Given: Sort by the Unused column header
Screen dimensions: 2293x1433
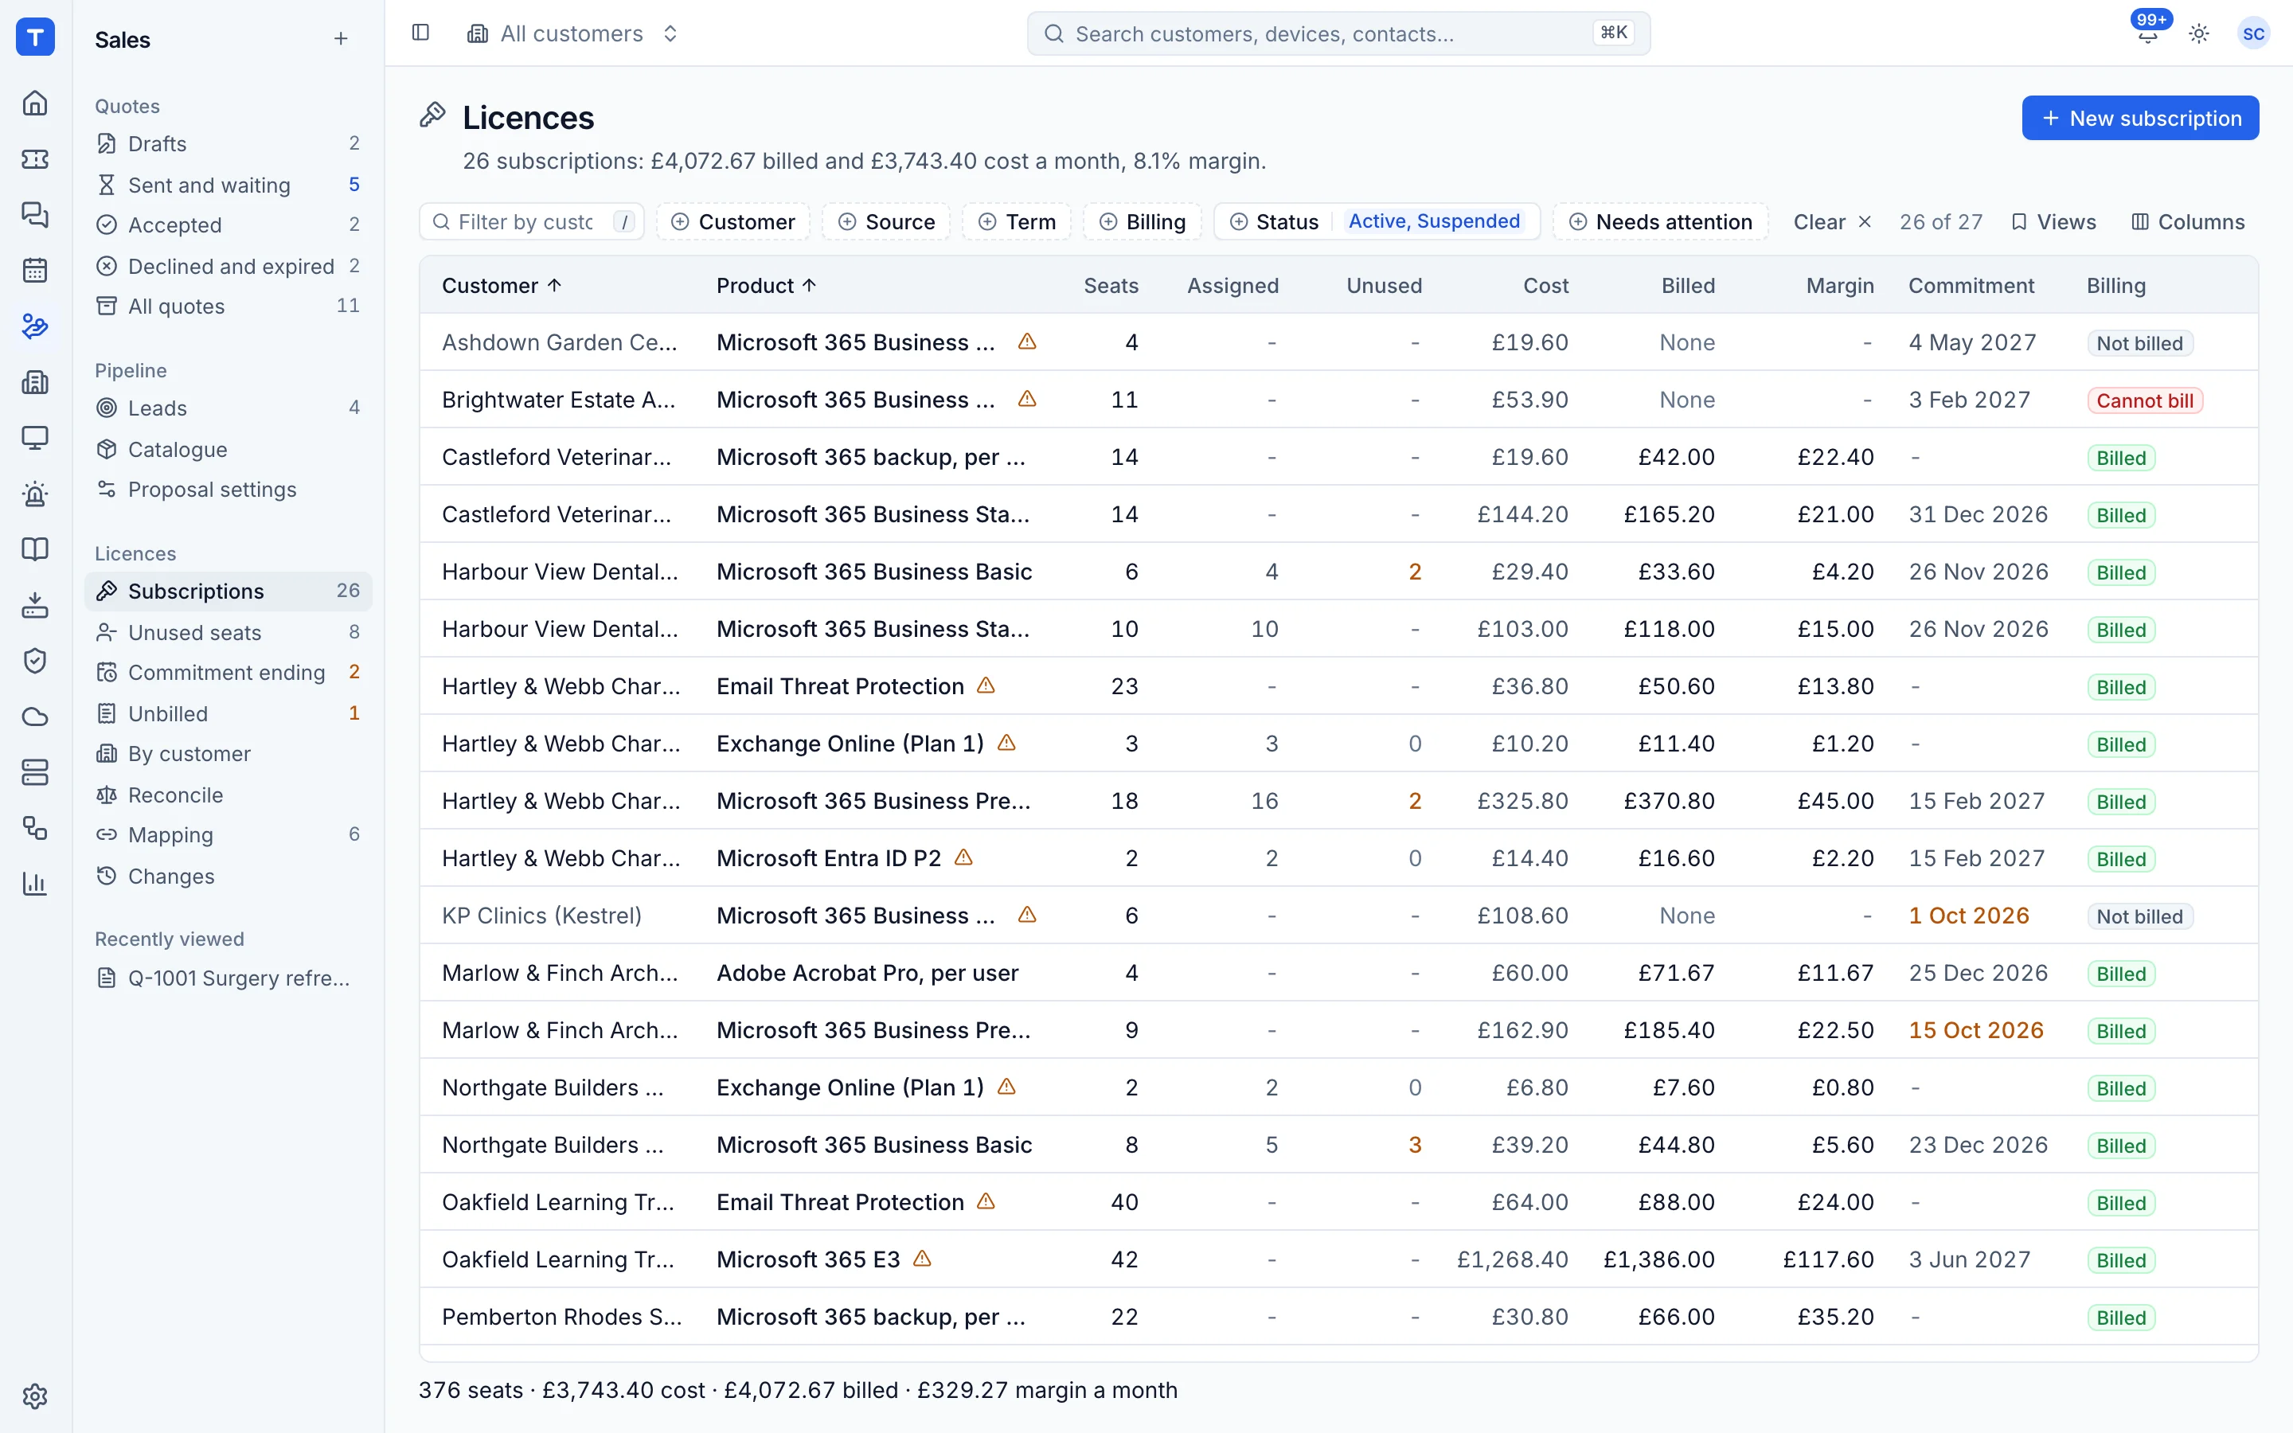Looking at the screenshot, I should 1384,285.
